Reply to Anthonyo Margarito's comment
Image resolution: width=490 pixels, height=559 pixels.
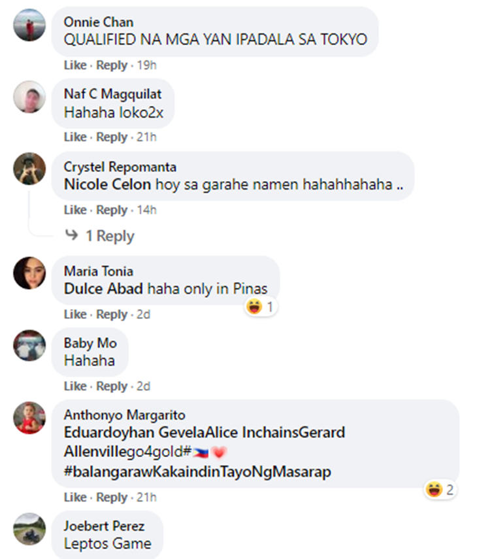pos(112,498)
